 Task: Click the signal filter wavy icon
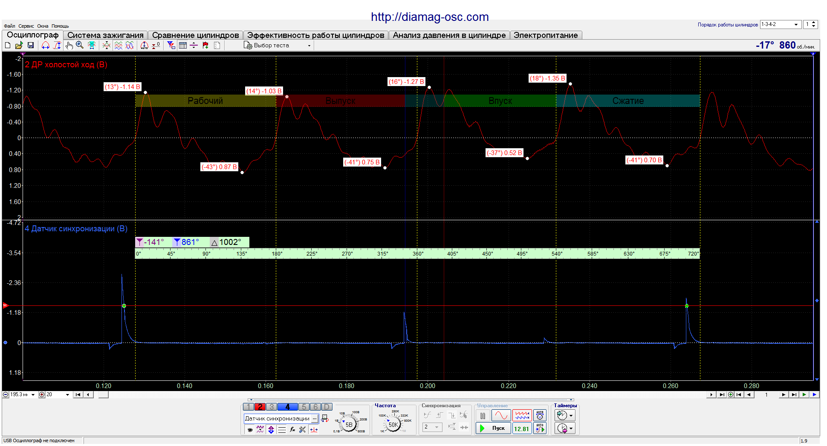click(x=260, y=430)
